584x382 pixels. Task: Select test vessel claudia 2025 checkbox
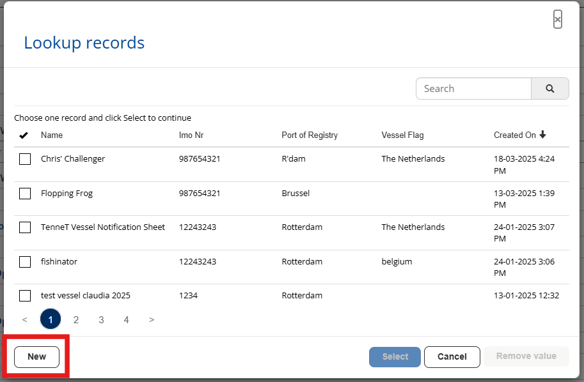[x=25, y=296]
